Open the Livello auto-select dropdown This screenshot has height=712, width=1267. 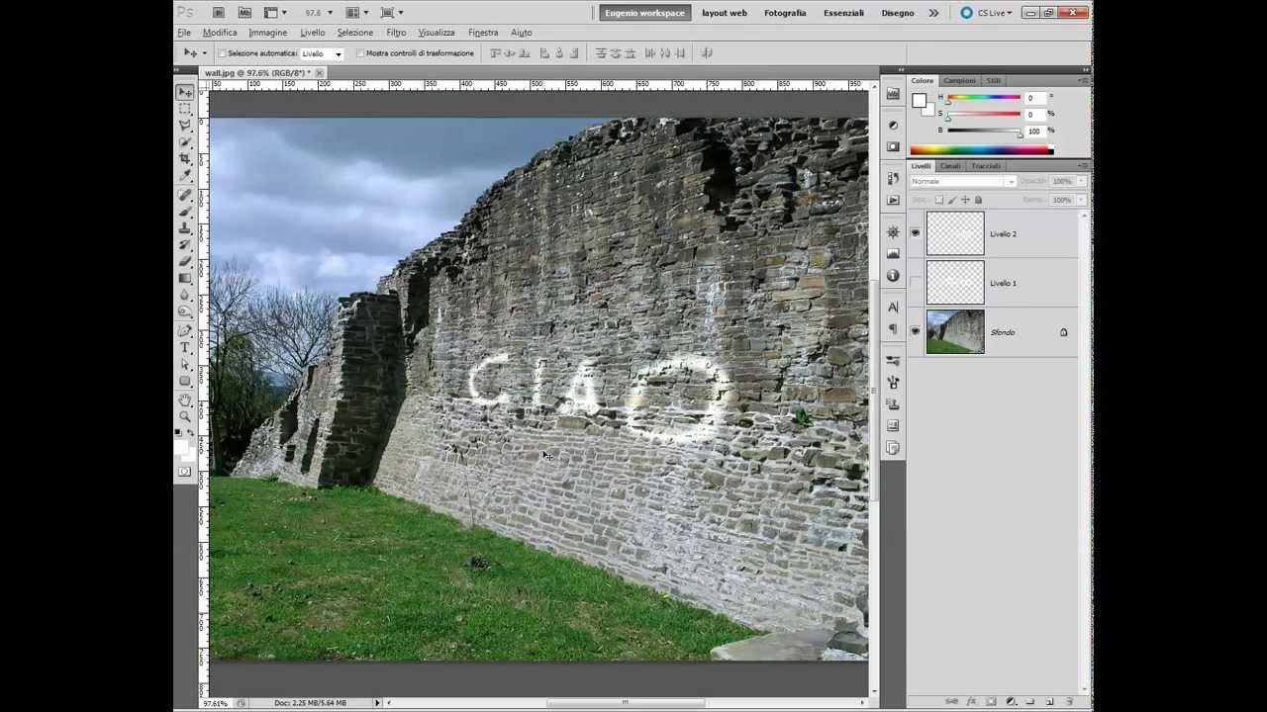322,53
